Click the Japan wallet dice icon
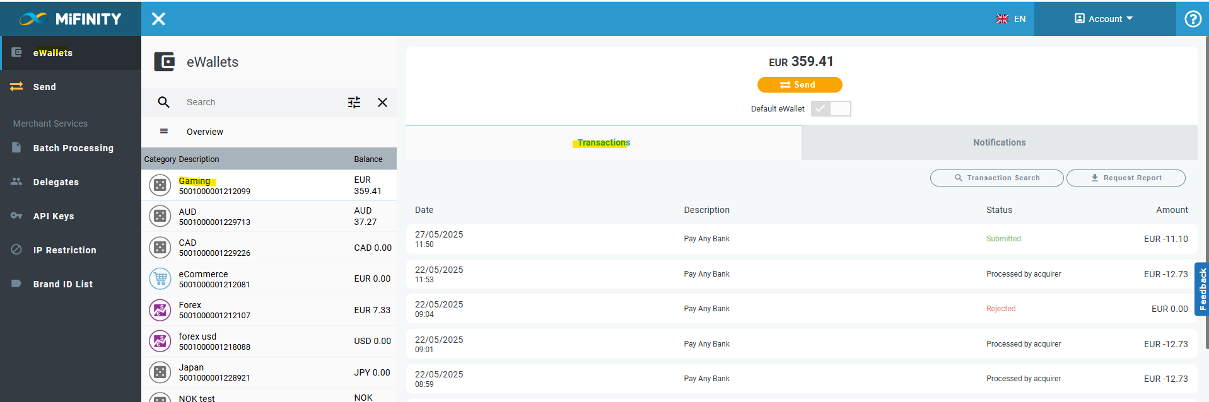1209x402 pixels. (x=160, y=372)
